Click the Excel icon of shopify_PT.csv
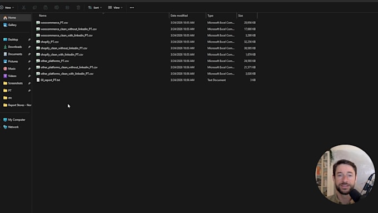Image resolution: width=378 pixels, height=213 pixels. [38, 42]
